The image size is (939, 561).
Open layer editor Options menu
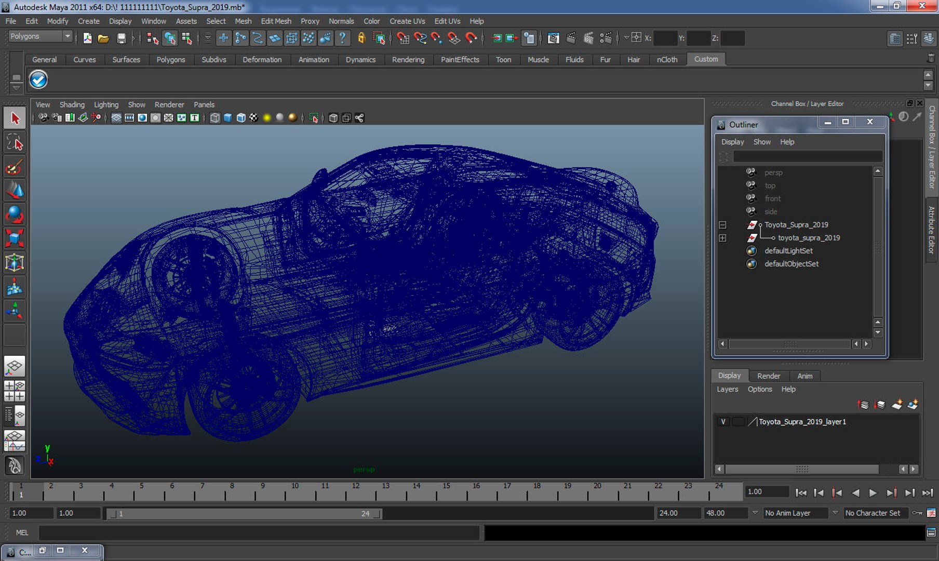click(760, 389)
